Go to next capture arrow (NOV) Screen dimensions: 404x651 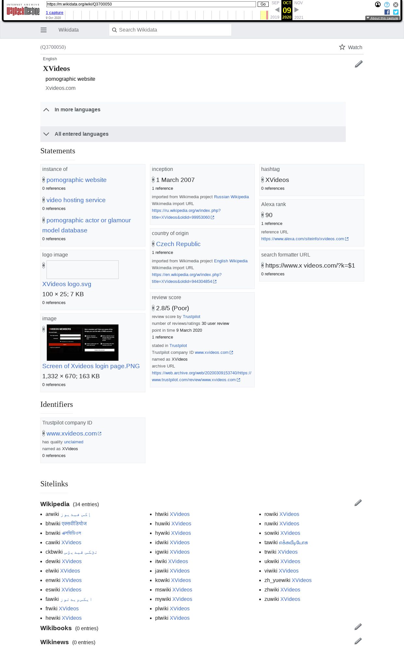(x=297, y=10)
